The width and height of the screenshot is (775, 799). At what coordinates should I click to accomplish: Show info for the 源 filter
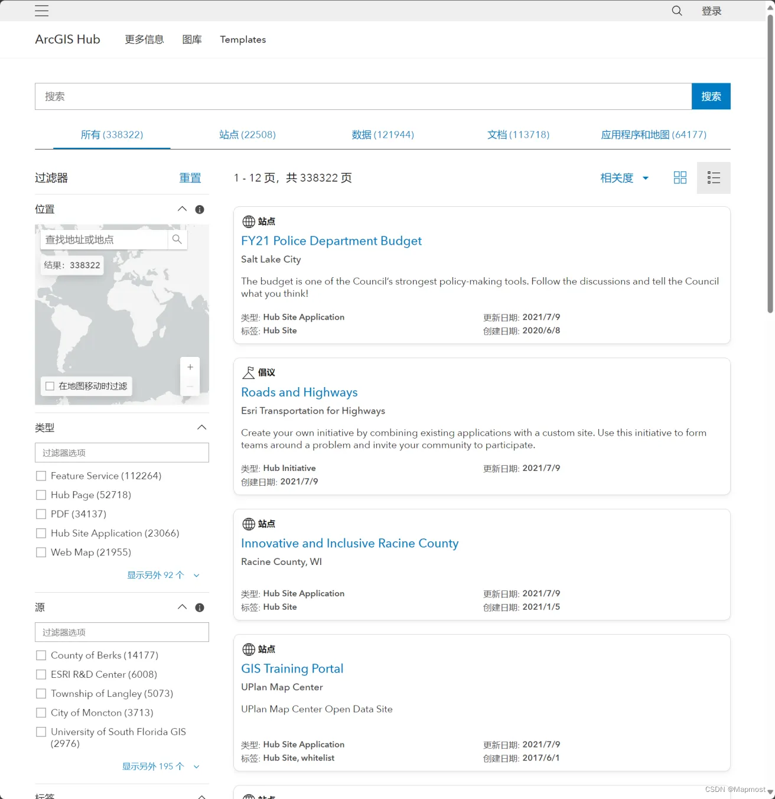[200, 608]
